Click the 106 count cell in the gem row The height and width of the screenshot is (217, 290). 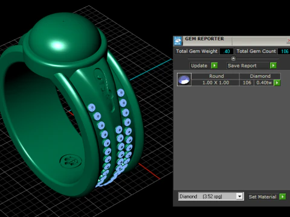click(246, 83)
